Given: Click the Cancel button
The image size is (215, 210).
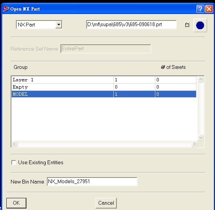Looking at the screenshot, I should (x=106, y=203).
